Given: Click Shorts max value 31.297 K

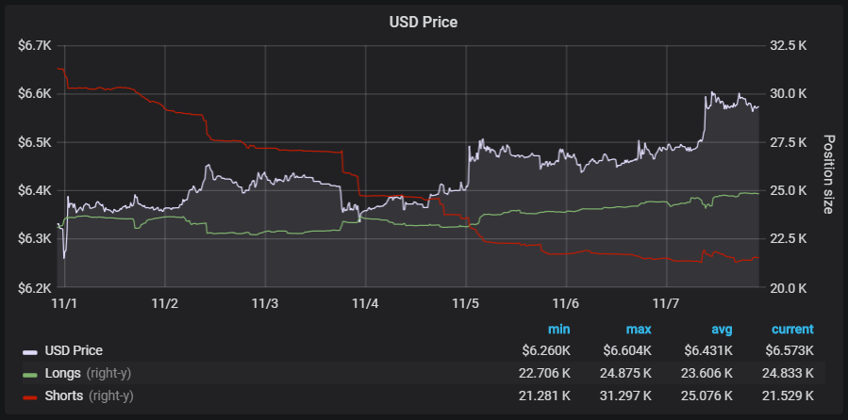Looking at the screenshot, I should tap(624, 396).
